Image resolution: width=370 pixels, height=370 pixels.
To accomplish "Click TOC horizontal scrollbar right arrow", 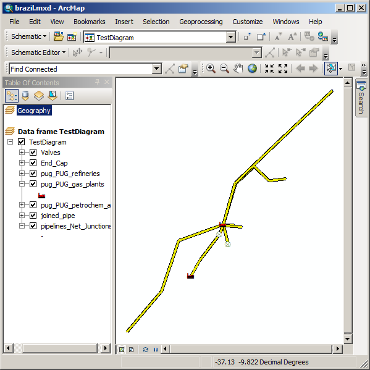I will pos(105,348).
